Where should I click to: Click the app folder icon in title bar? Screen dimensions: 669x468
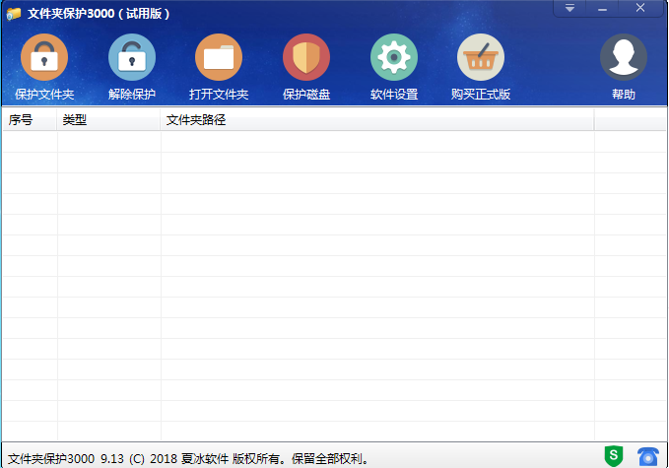pos(14,13)
